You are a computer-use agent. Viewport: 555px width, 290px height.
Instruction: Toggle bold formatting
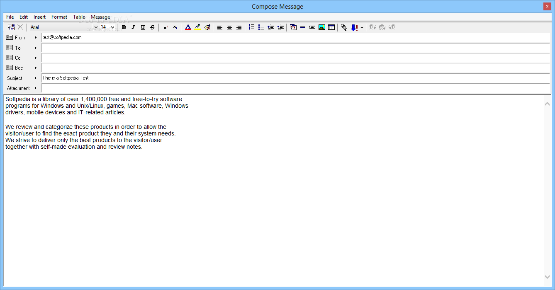(124, 27)
